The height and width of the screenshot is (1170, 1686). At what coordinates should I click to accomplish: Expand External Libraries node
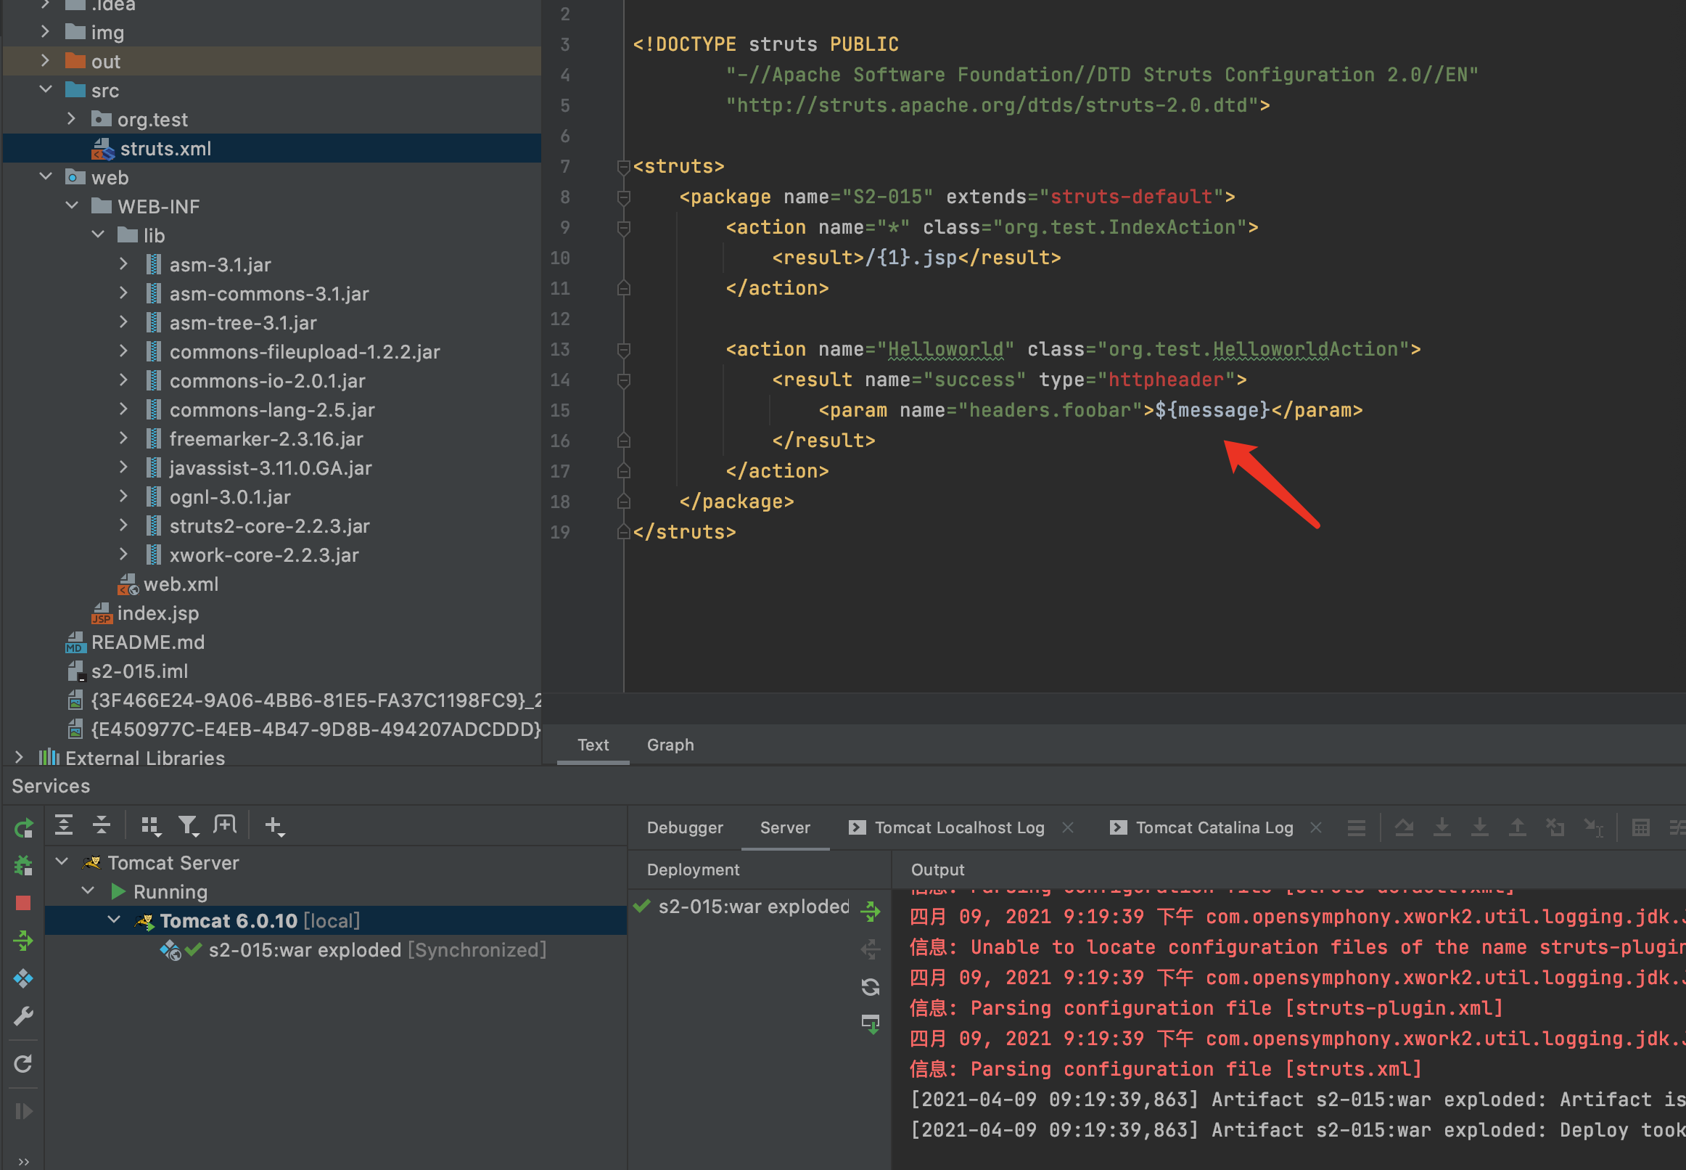(x=19, y=757)
